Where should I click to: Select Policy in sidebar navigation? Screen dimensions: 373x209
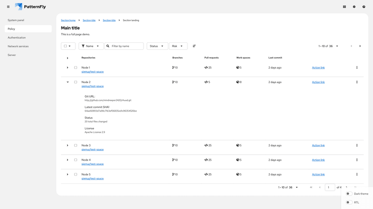coord(28,29)
